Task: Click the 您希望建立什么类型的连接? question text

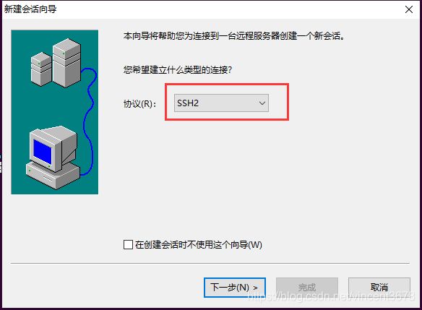Action: click(x=178, y=70)
